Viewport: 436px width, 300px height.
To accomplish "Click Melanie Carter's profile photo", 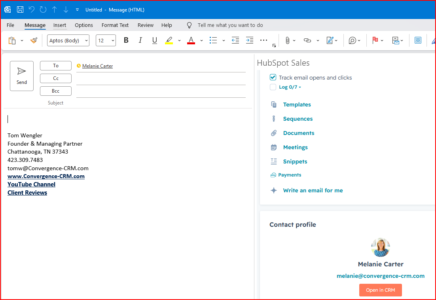I will click(380, 247).
